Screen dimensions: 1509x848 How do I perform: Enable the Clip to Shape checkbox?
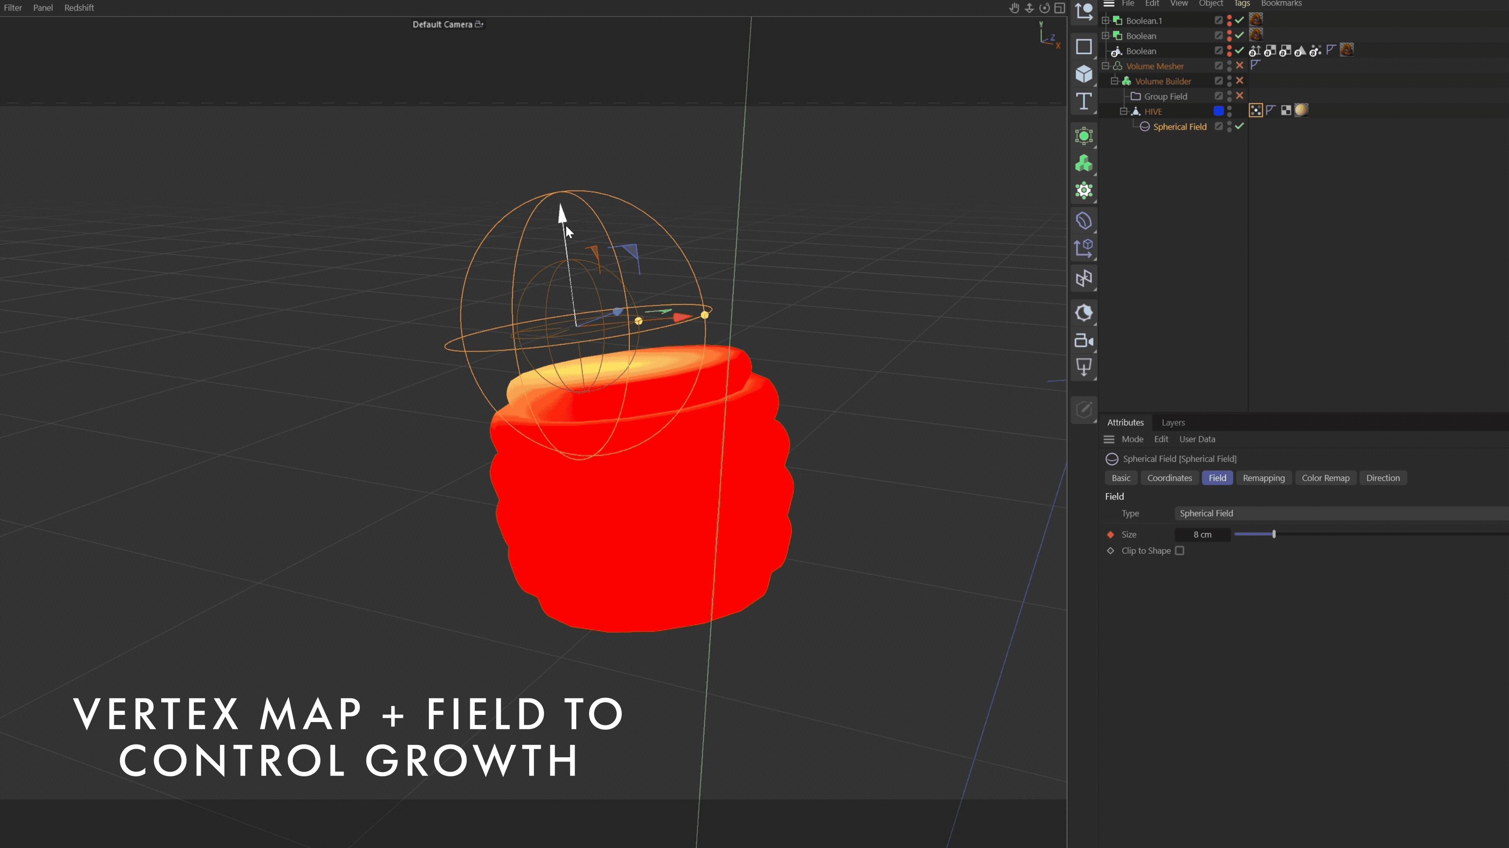[1180, 551]
